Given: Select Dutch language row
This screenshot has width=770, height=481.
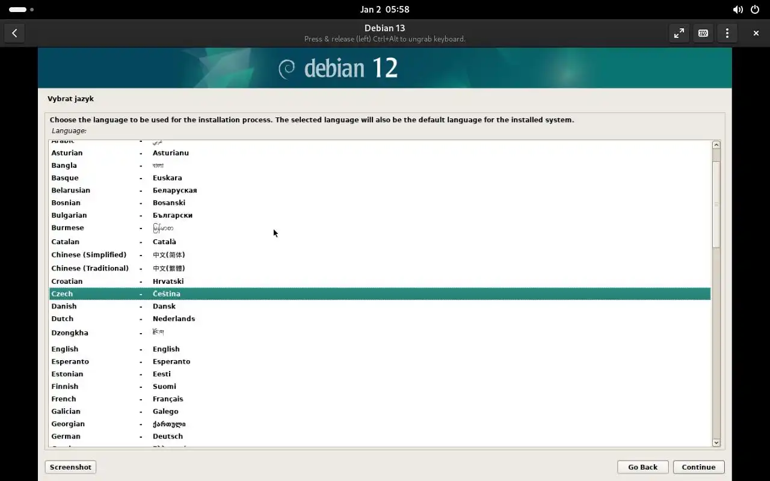Looking at the screenshot, I should coord(380,319).
